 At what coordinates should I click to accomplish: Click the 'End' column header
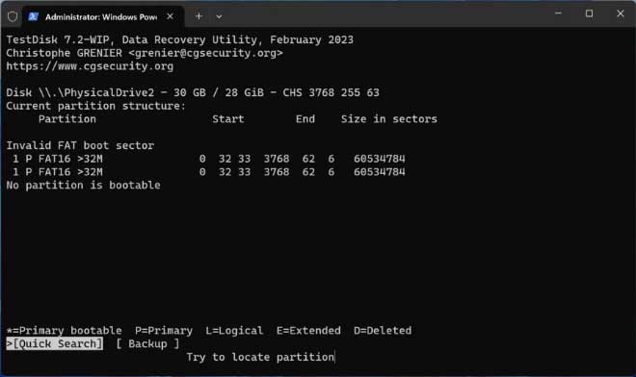point(305,119)
